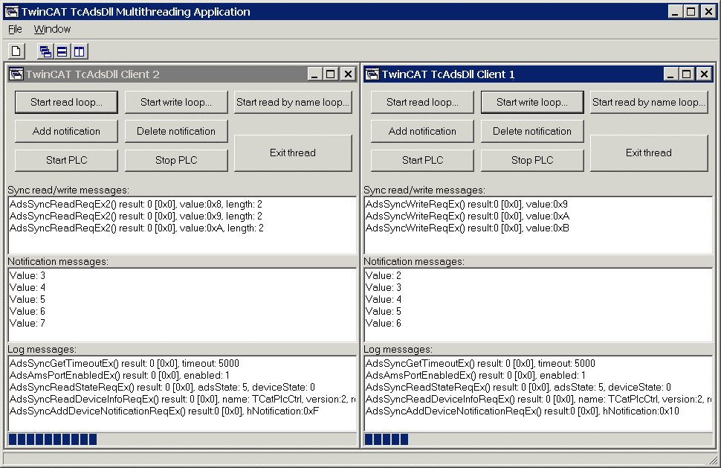The image size is (721, 468).
Task: Select write message with value:0xB in Client 1
Action: [468, 228]
